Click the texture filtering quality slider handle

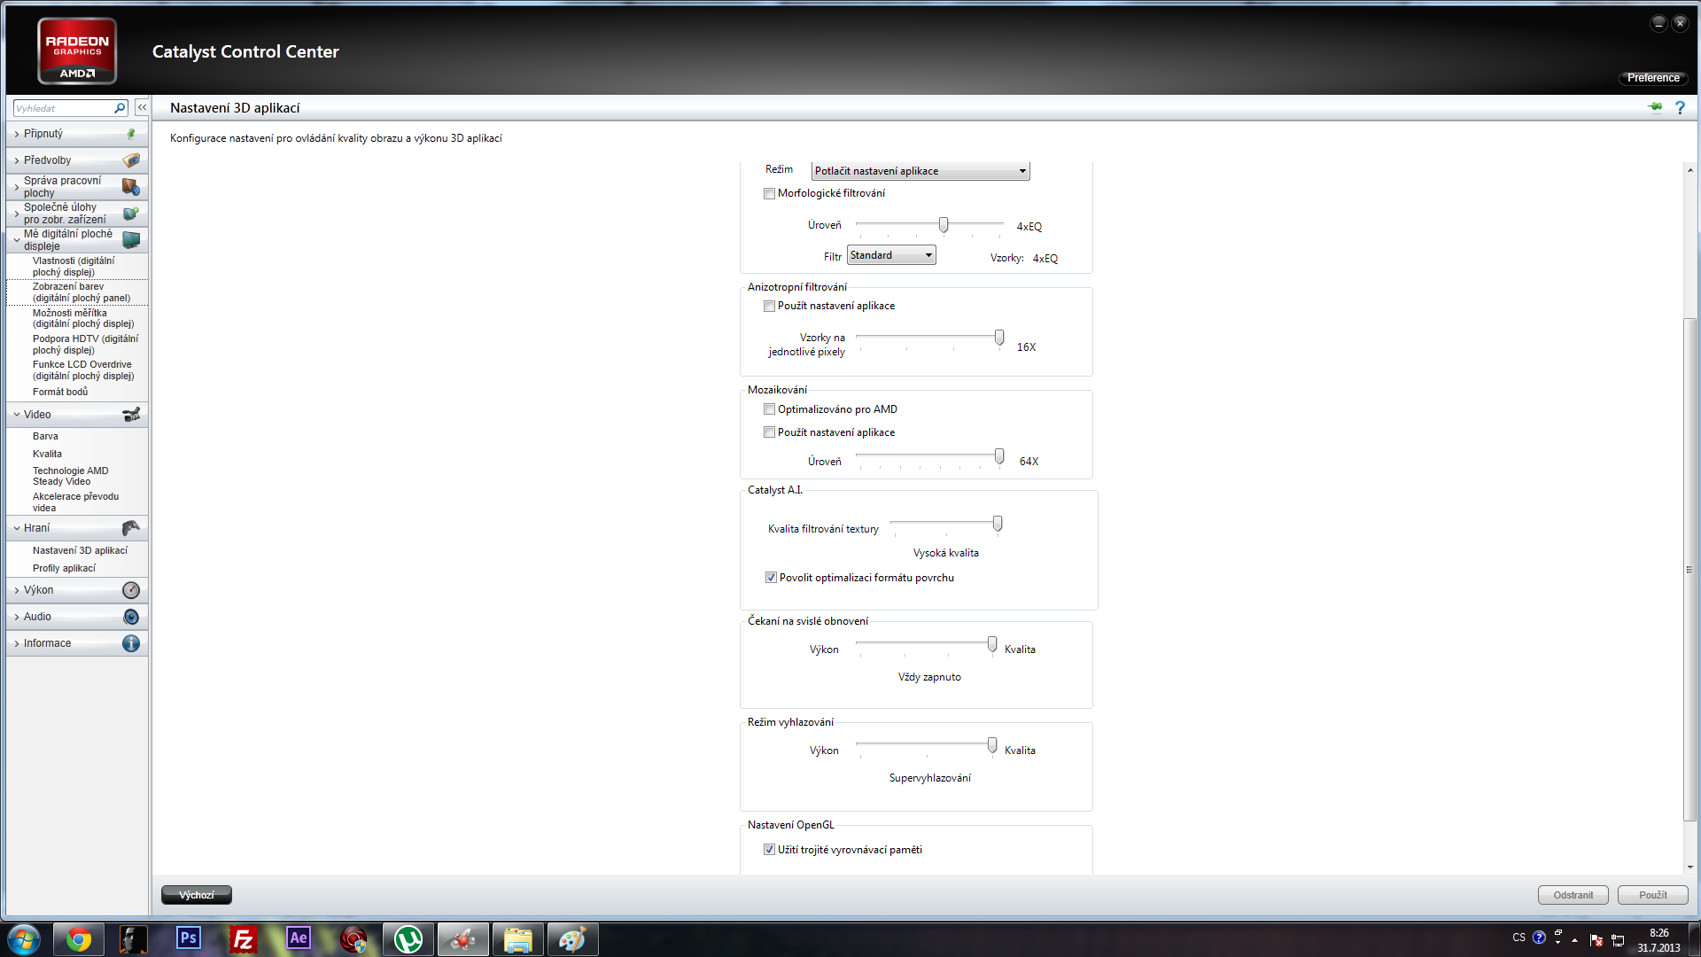click(998, 524)
